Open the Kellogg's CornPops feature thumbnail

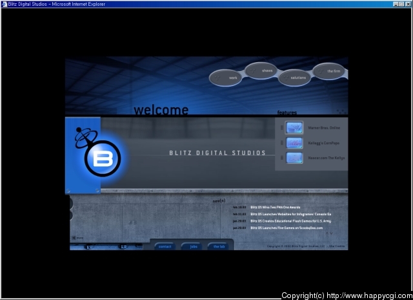pyautogui.click(x=294, y=143)
